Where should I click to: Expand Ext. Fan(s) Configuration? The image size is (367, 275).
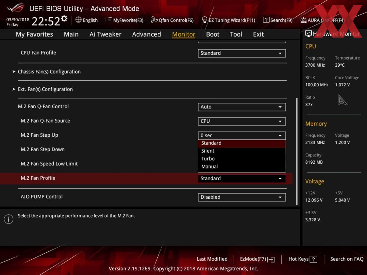tap(45, 89)
